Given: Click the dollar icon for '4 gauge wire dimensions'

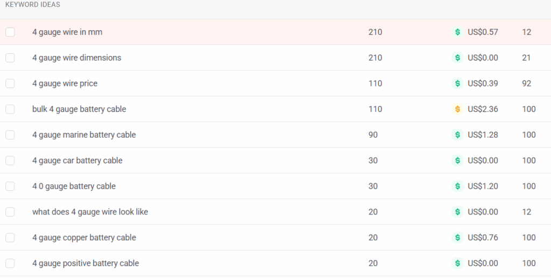Looking at the screenshot, I should 457,58.
